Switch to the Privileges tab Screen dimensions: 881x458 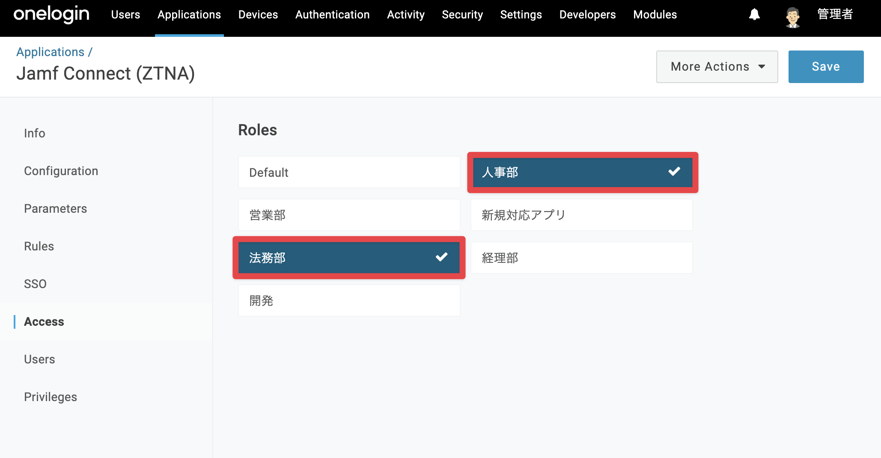[51, 397]
